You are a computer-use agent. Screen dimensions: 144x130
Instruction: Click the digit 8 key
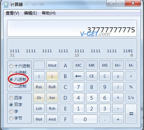click(92, 87)
